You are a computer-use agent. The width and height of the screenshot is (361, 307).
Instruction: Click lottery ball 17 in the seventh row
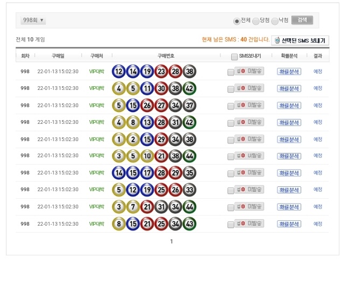pos(147,173)
